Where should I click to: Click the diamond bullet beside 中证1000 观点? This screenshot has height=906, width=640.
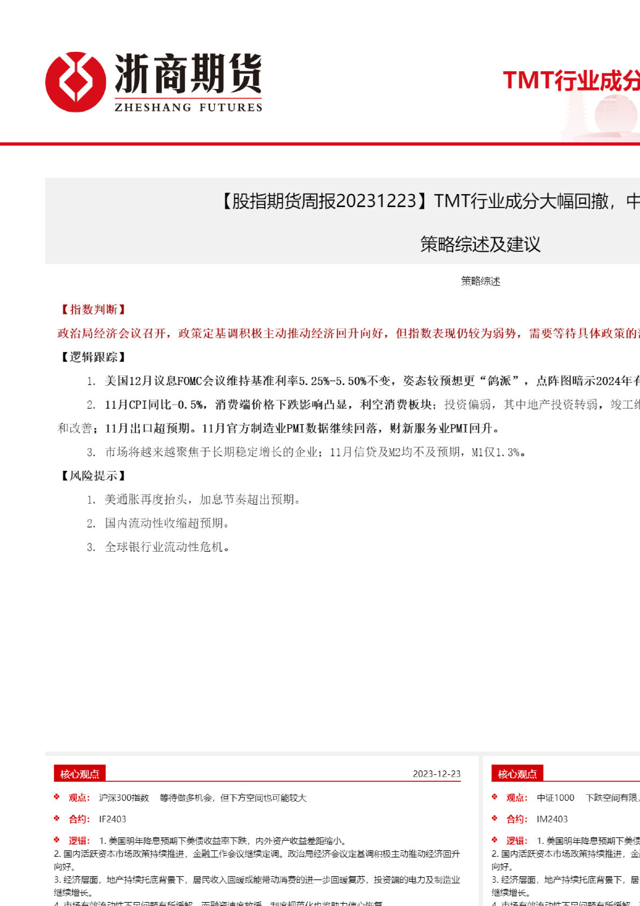click(495, 797)
